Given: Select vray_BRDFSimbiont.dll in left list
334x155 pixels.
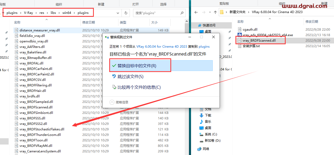Looking at the screenshot, I should (36, 113).
